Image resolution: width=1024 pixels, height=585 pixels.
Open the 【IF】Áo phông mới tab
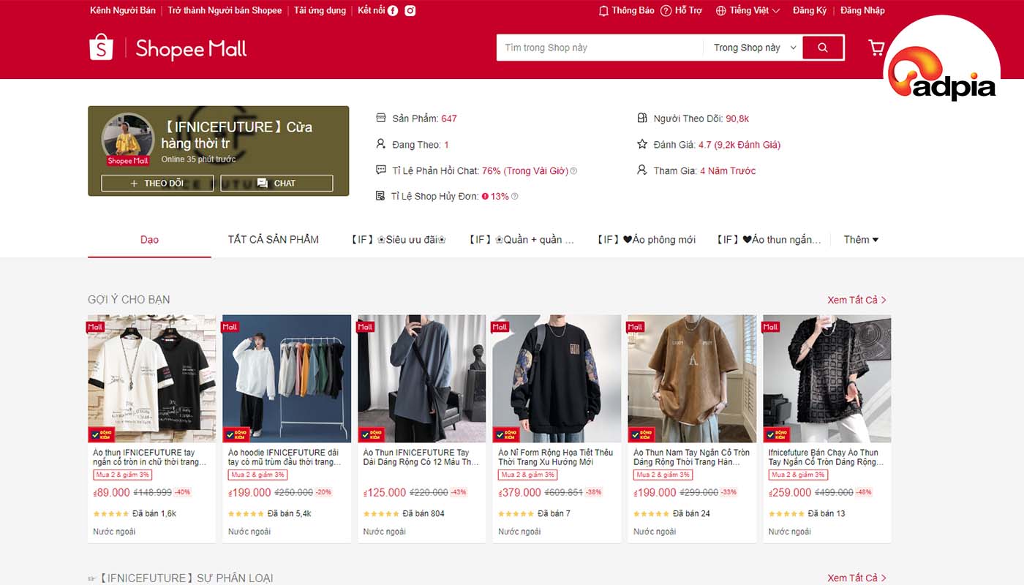[x=646, y=240]
